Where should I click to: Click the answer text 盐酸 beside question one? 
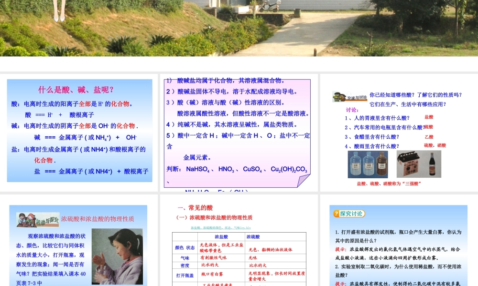428,116
